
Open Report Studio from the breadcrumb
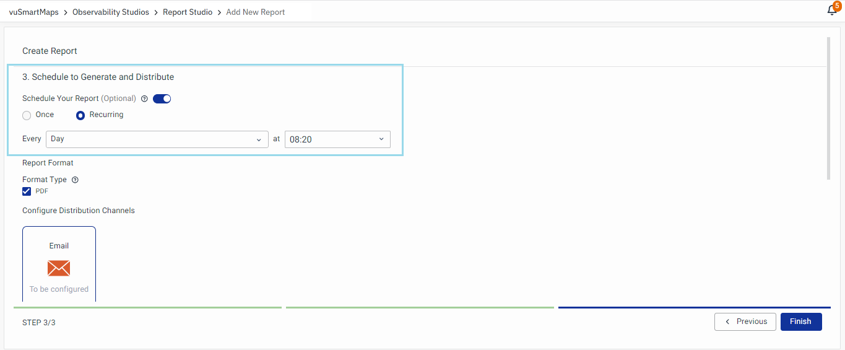pyautogui.click(x=188, y=12)
